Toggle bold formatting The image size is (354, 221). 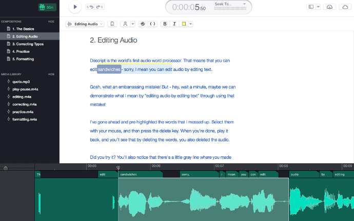[x=165, y=24]
